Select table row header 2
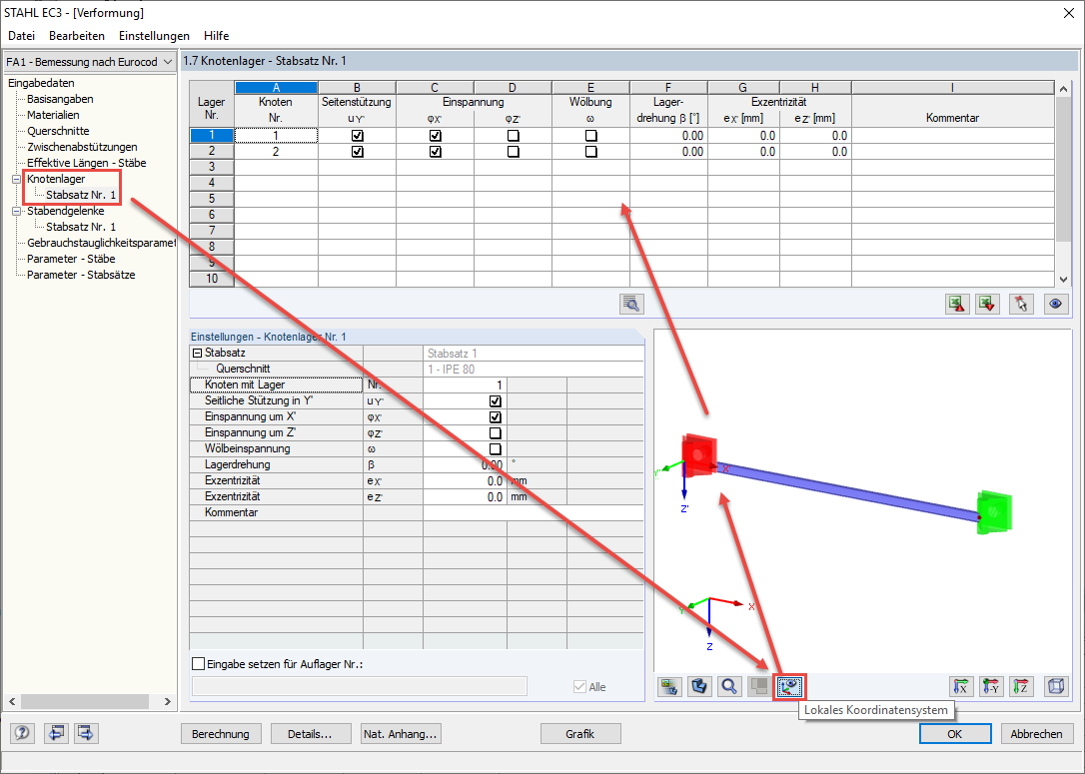The height and width of the screenshot is (774, 1085). point(212,152)
